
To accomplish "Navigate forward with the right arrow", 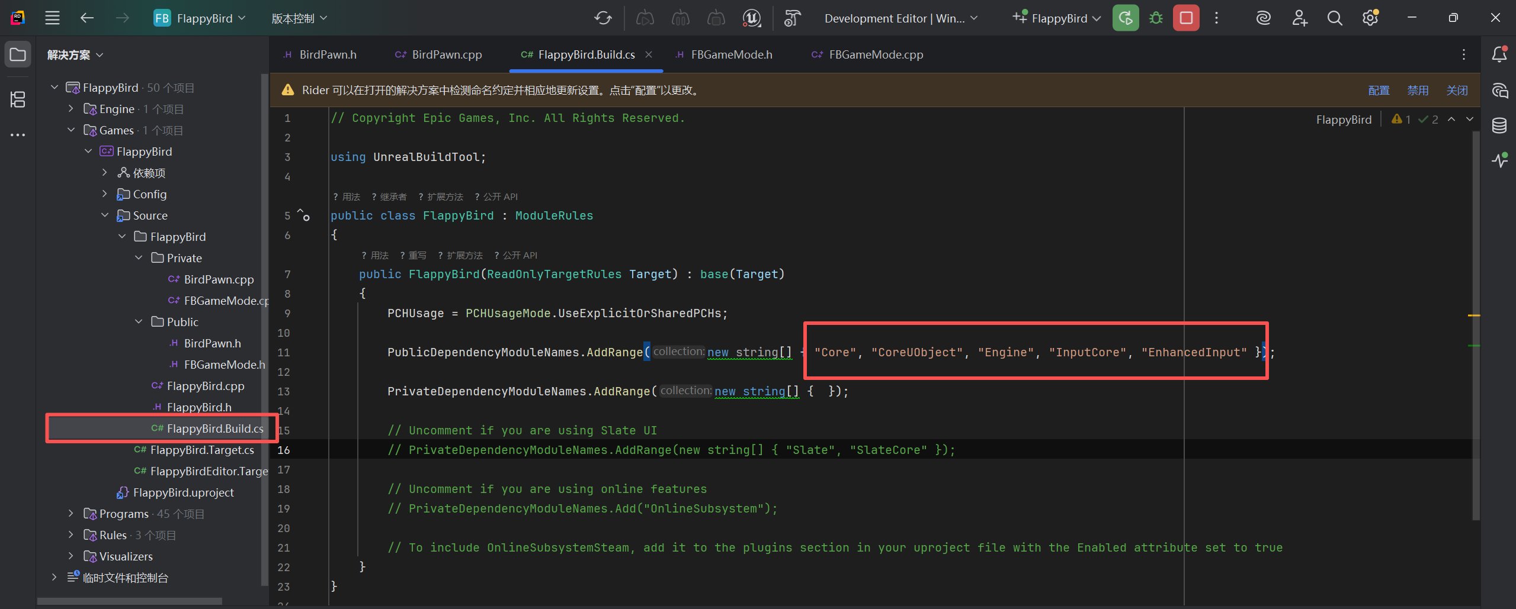I will [123, 18].
